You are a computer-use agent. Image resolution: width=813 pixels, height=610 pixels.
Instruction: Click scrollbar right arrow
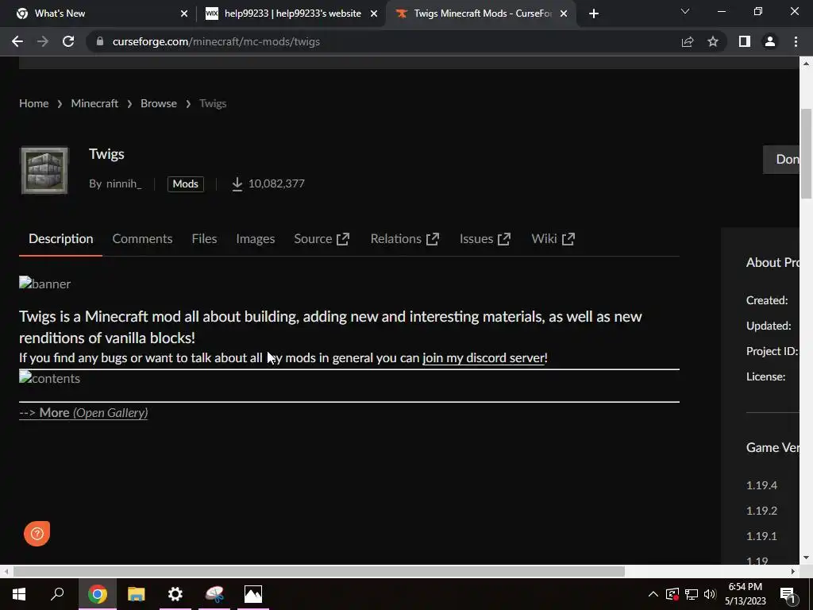point(793,571)
